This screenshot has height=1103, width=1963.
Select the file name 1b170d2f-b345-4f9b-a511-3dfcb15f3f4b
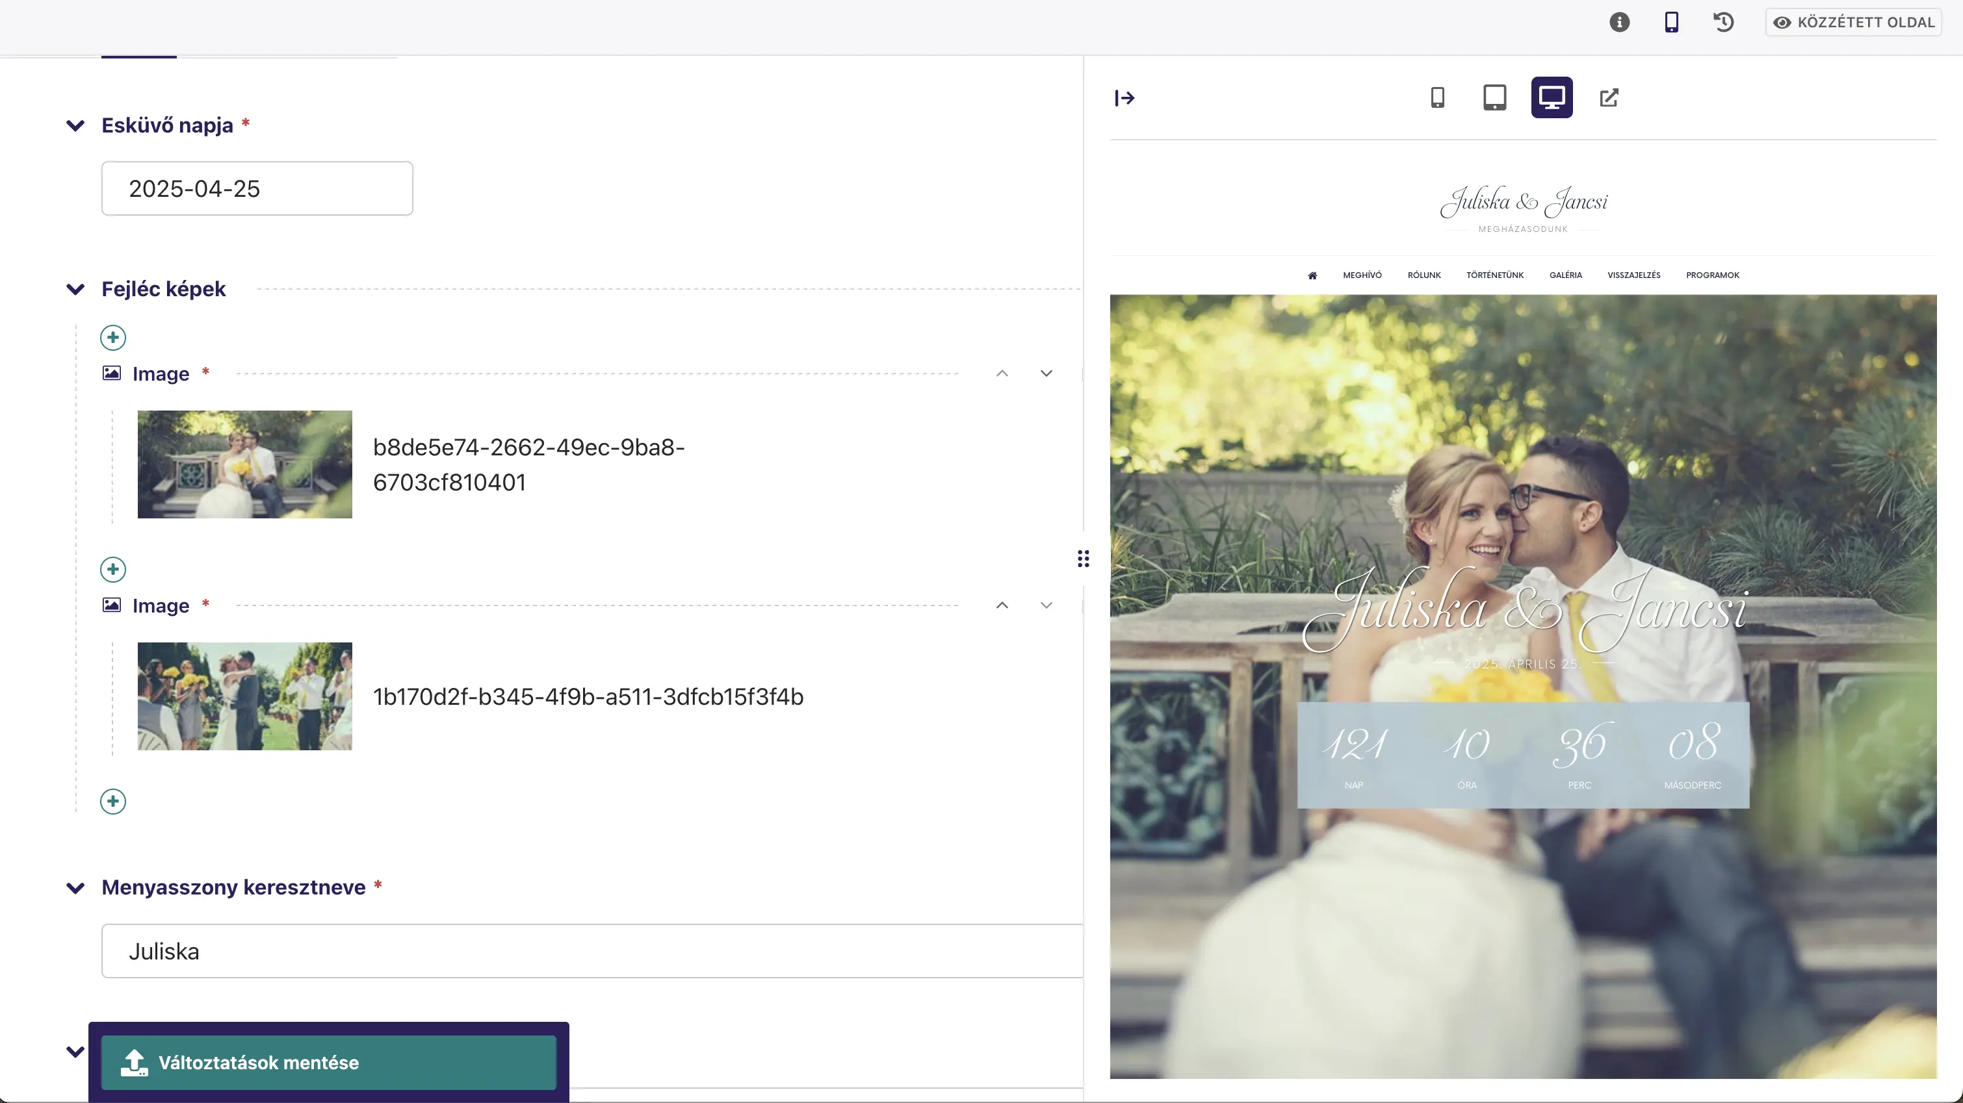[588, 696]
